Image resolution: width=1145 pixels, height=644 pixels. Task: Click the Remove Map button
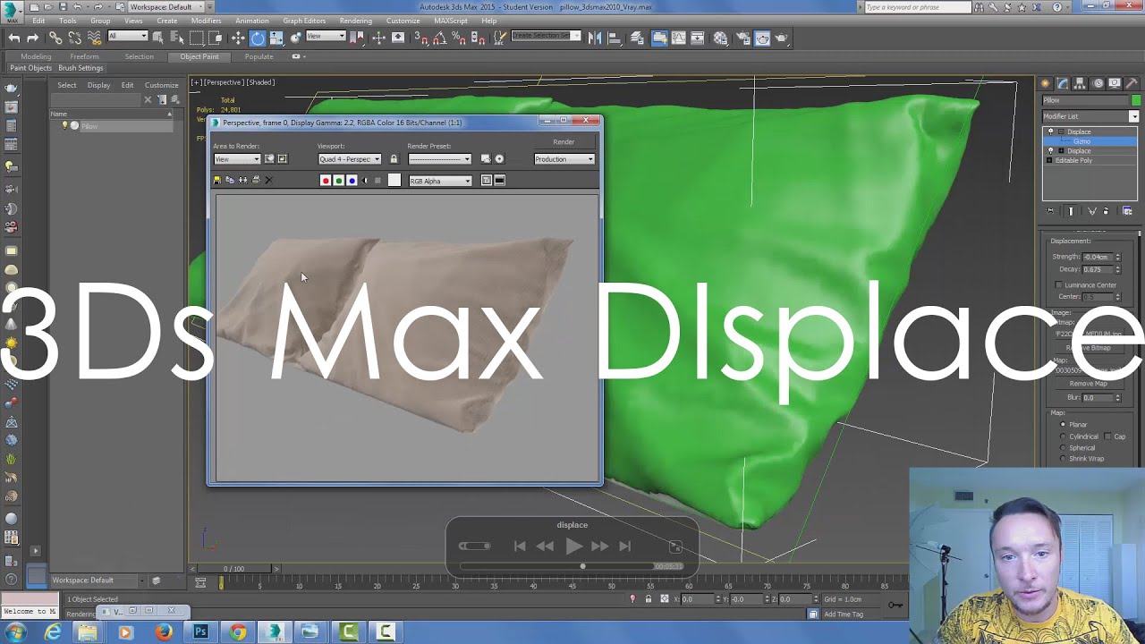(x=1088, y=384)
